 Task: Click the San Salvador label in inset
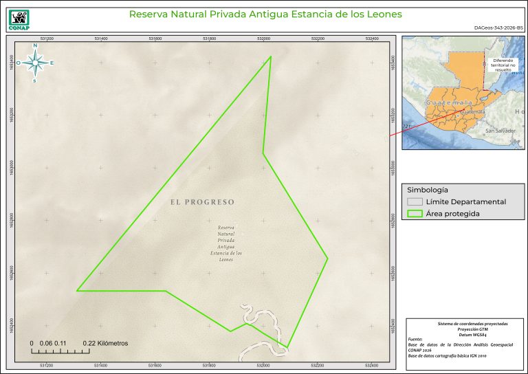[x=500, y=131]
